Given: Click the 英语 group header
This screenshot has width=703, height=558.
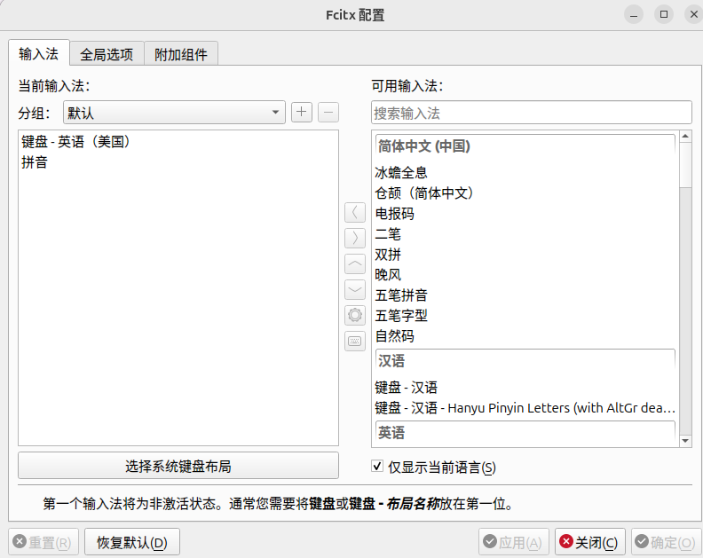Looking at the screenshot, I should pos(525,433).
